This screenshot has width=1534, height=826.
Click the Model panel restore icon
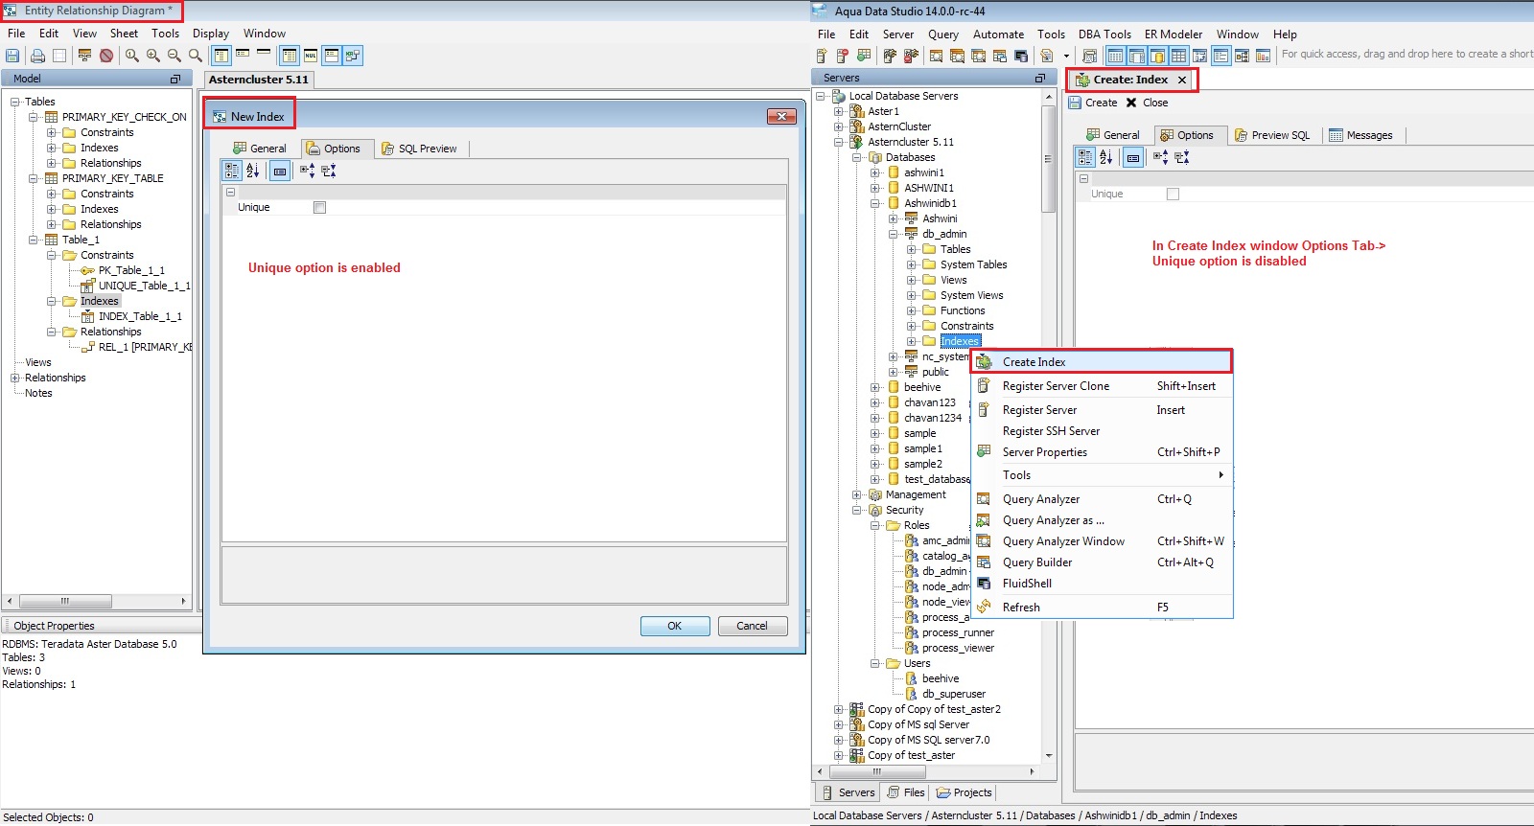tap(175, 79)
